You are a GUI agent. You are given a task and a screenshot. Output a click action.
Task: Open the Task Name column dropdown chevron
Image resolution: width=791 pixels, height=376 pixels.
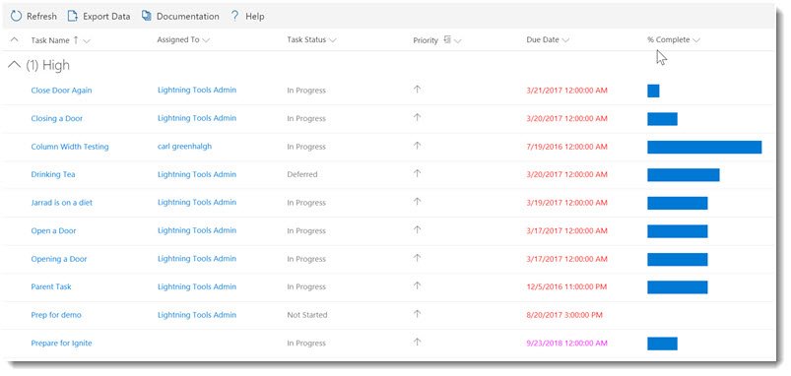click(x=87, y=40)
